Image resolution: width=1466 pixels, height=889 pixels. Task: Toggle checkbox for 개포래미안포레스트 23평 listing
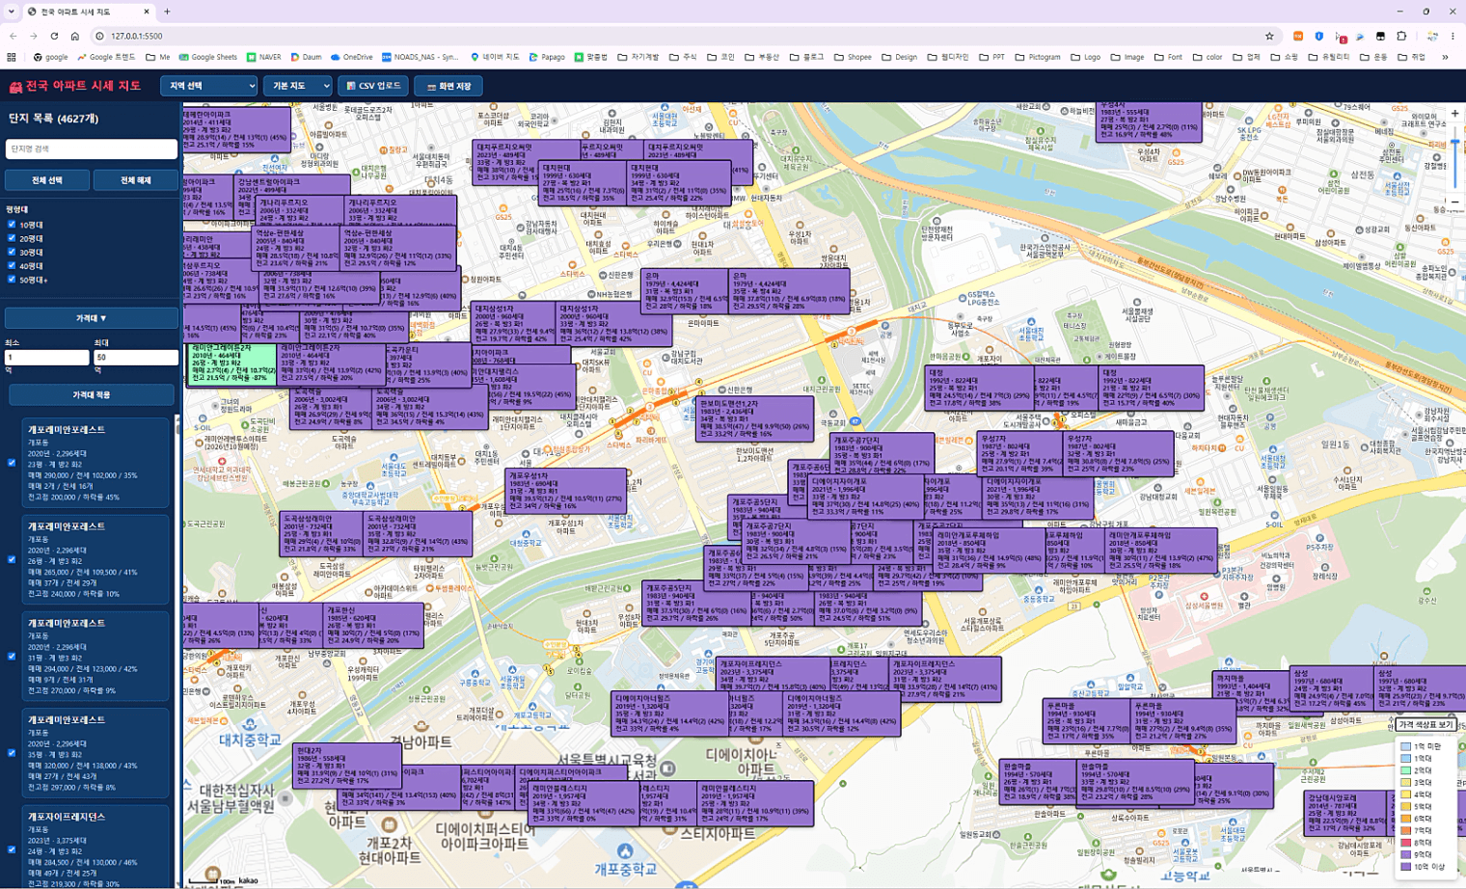[x=12, y=463]
